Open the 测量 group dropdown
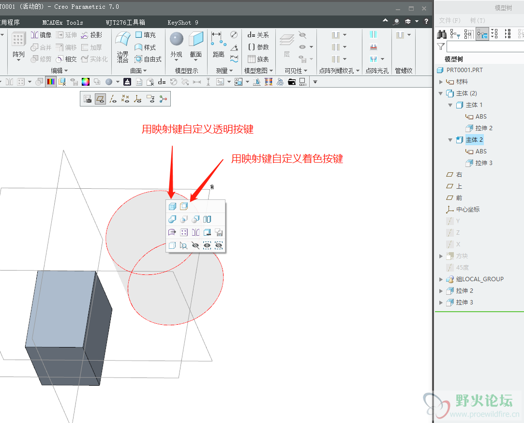This screenshot has height=423, width=524. pos(224,71)
